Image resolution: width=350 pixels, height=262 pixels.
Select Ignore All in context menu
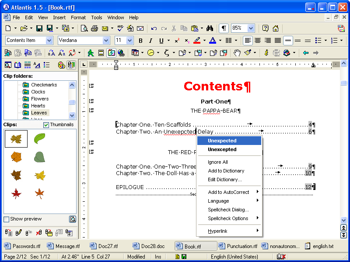[229, 162]
